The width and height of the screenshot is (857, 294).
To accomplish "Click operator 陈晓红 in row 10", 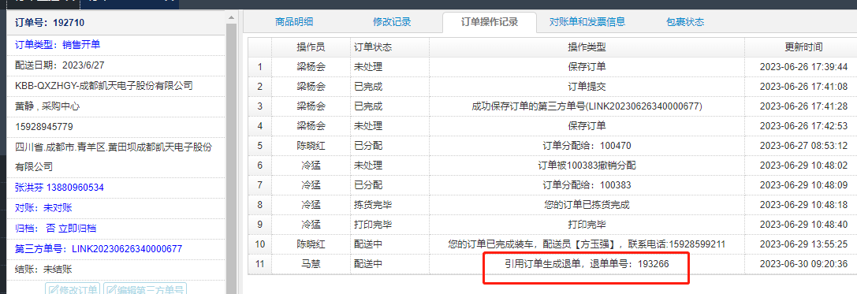I will point(311,244).
